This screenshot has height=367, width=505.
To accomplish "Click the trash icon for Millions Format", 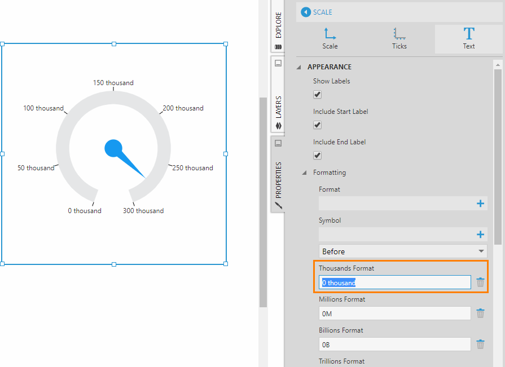I will pos(480,313).
